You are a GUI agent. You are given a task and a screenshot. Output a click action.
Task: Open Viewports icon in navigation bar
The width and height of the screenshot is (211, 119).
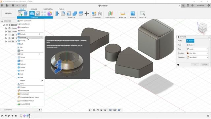pyautogui.click(x=119, y=110)
